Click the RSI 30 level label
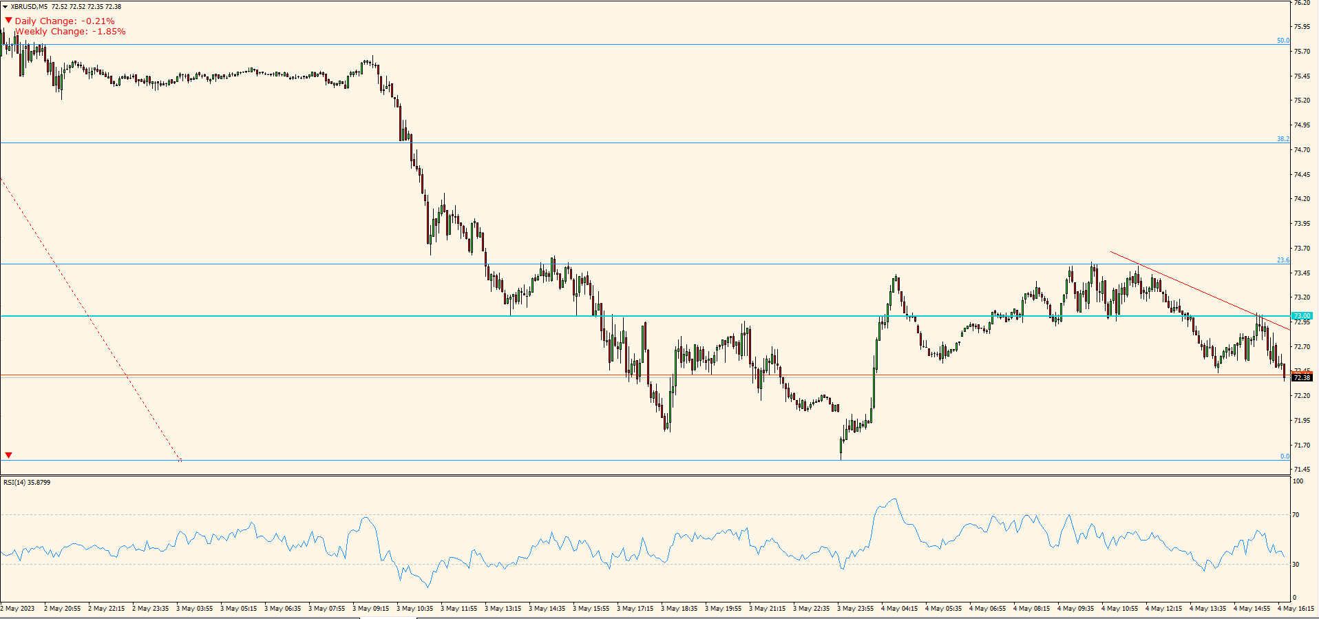The image size is (1319, 619). (1296, 565)
